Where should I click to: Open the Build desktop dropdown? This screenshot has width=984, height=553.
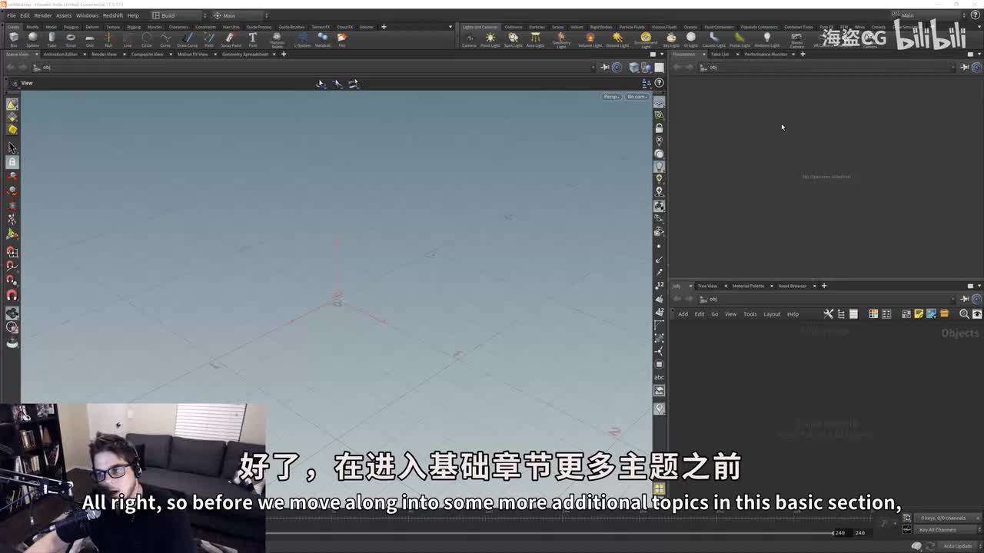pos(178,15)
